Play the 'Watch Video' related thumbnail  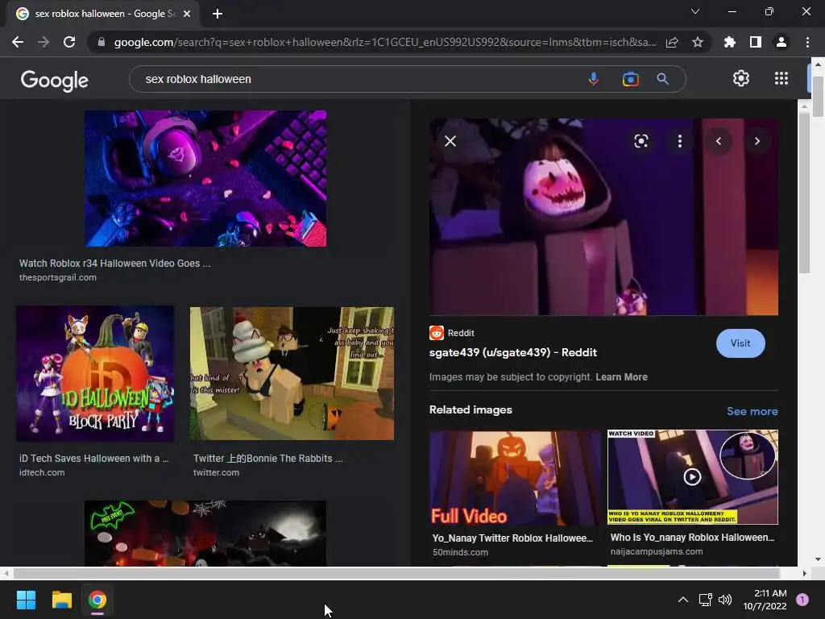(692, 477)
